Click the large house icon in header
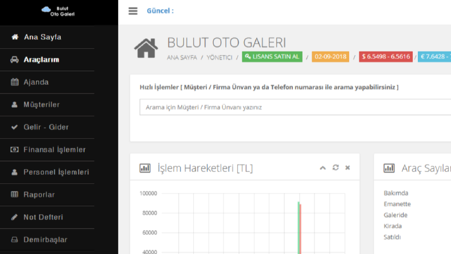Image resolution: width=451 pixels, height=254 pixels. [146, 48]
